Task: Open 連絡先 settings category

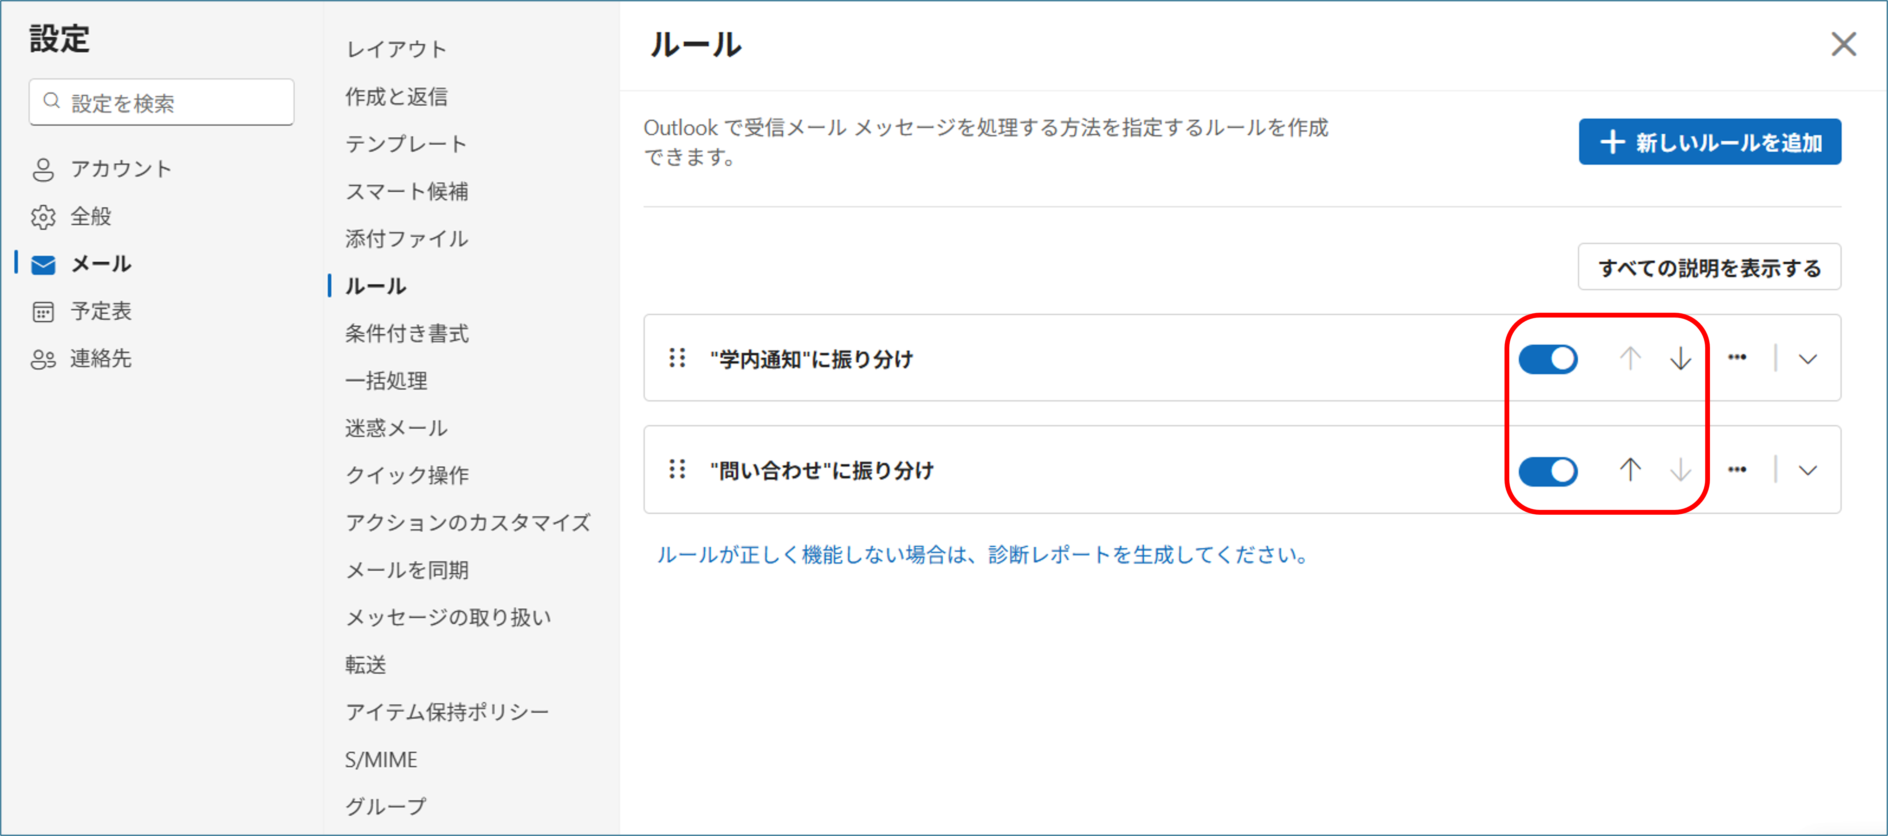Action: 81,359
